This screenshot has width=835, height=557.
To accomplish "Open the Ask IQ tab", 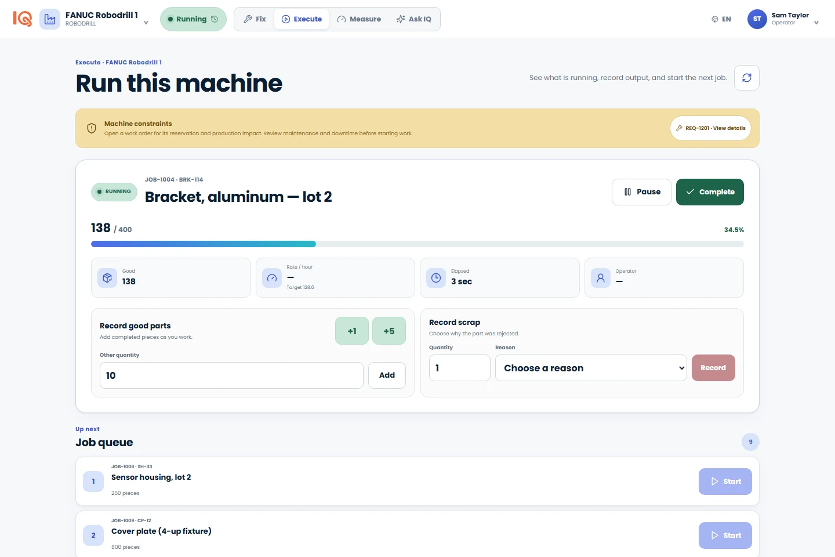I will [414, 19].
